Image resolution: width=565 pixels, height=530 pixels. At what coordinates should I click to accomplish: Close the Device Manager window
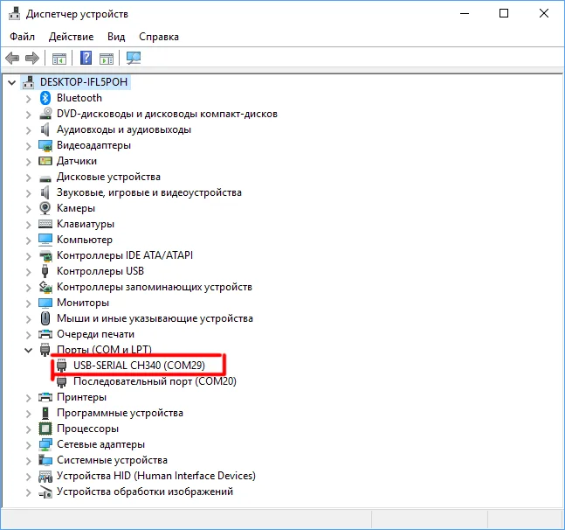[x=544, y=14]
